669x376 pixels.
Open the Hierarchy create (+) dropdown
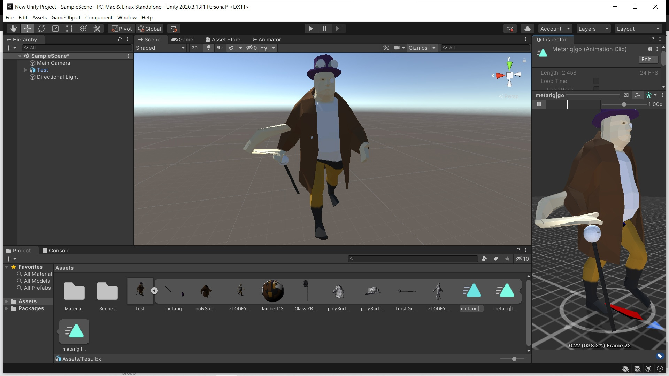(11, 48)
